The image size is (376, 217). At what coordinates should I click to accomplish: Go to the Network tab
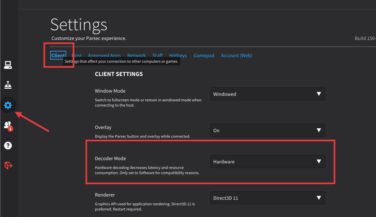(x=136, y=56)
